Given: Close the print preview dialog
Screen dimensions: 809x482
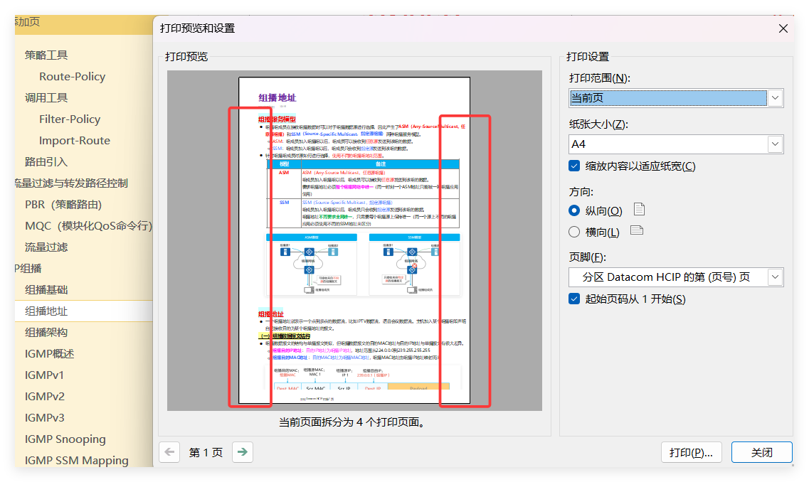Looking at the screenshot, I should (x=783, y=28).
